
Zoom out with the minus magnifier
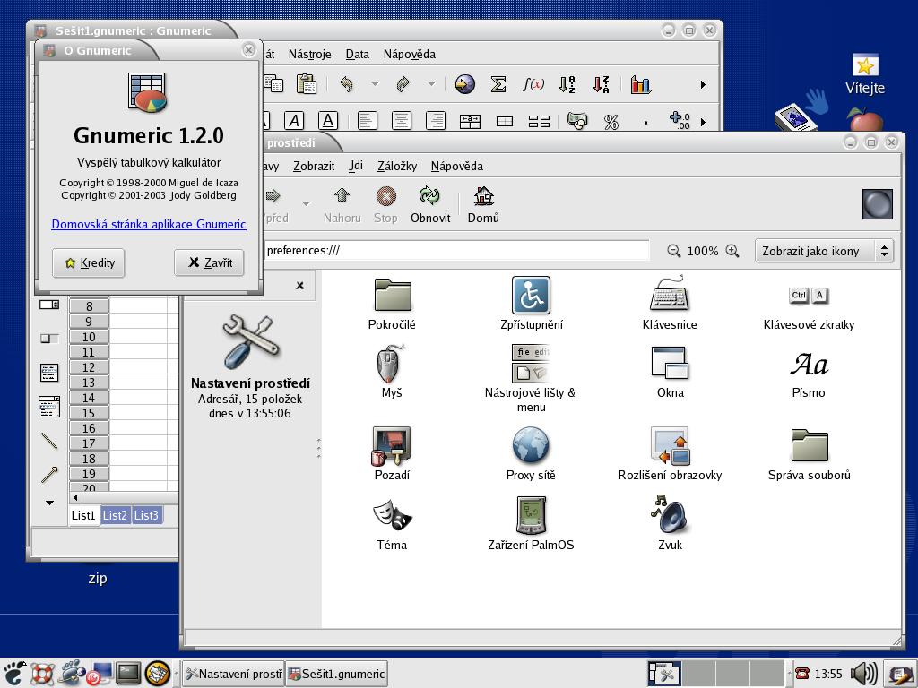(x=674, y=251)
